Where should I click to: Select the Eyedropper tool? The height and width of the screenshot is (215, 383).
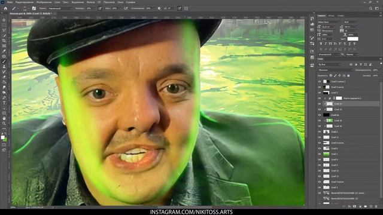[x=4, y=51]
